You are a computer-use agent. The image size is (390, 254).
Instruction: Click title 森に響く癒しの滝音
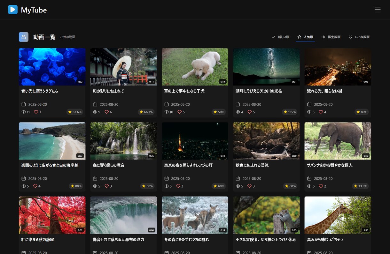tap(109, 165)
